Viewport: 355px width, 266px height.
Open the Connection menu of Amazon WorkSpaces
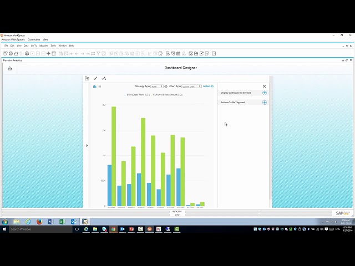[x=34, y=39]
